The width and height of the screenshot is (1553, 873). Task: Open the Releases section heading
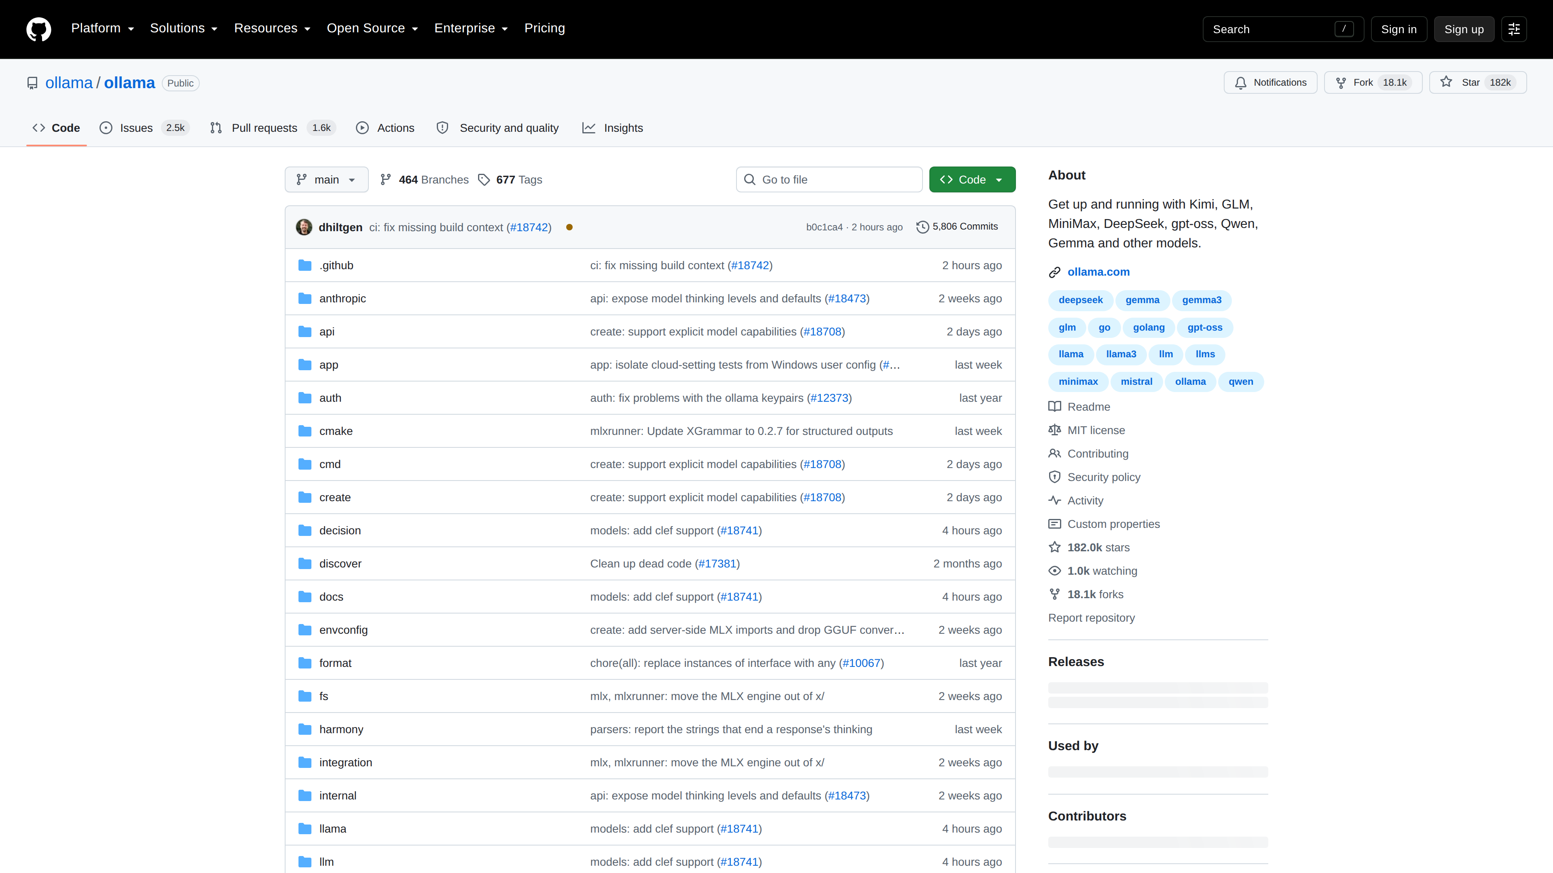click(x=1076, y=662)
